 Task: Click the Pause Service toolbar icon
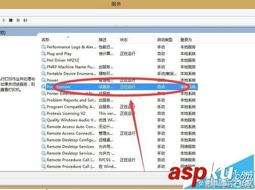[x=18, y=20]
